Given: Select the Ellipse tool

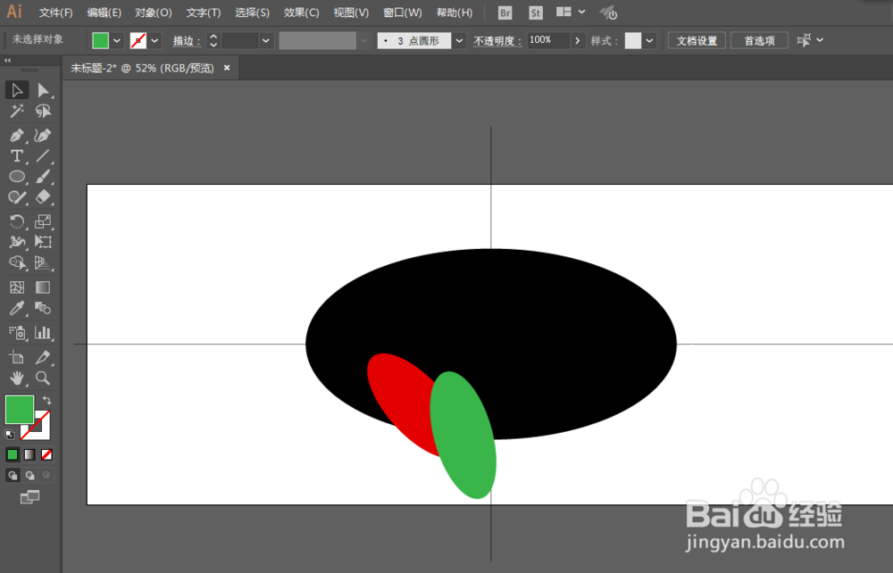Looking at the screenshot, I should coord(17,177).
